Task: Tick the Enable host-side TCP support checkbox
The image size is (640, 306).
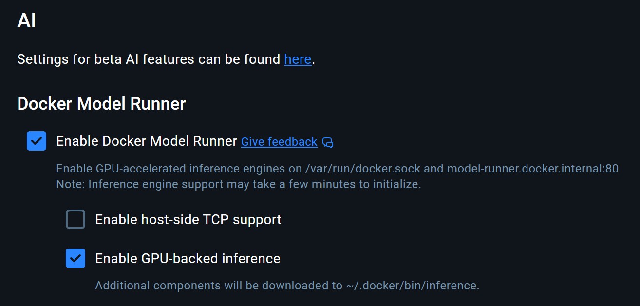Action: tap(75, 219)
